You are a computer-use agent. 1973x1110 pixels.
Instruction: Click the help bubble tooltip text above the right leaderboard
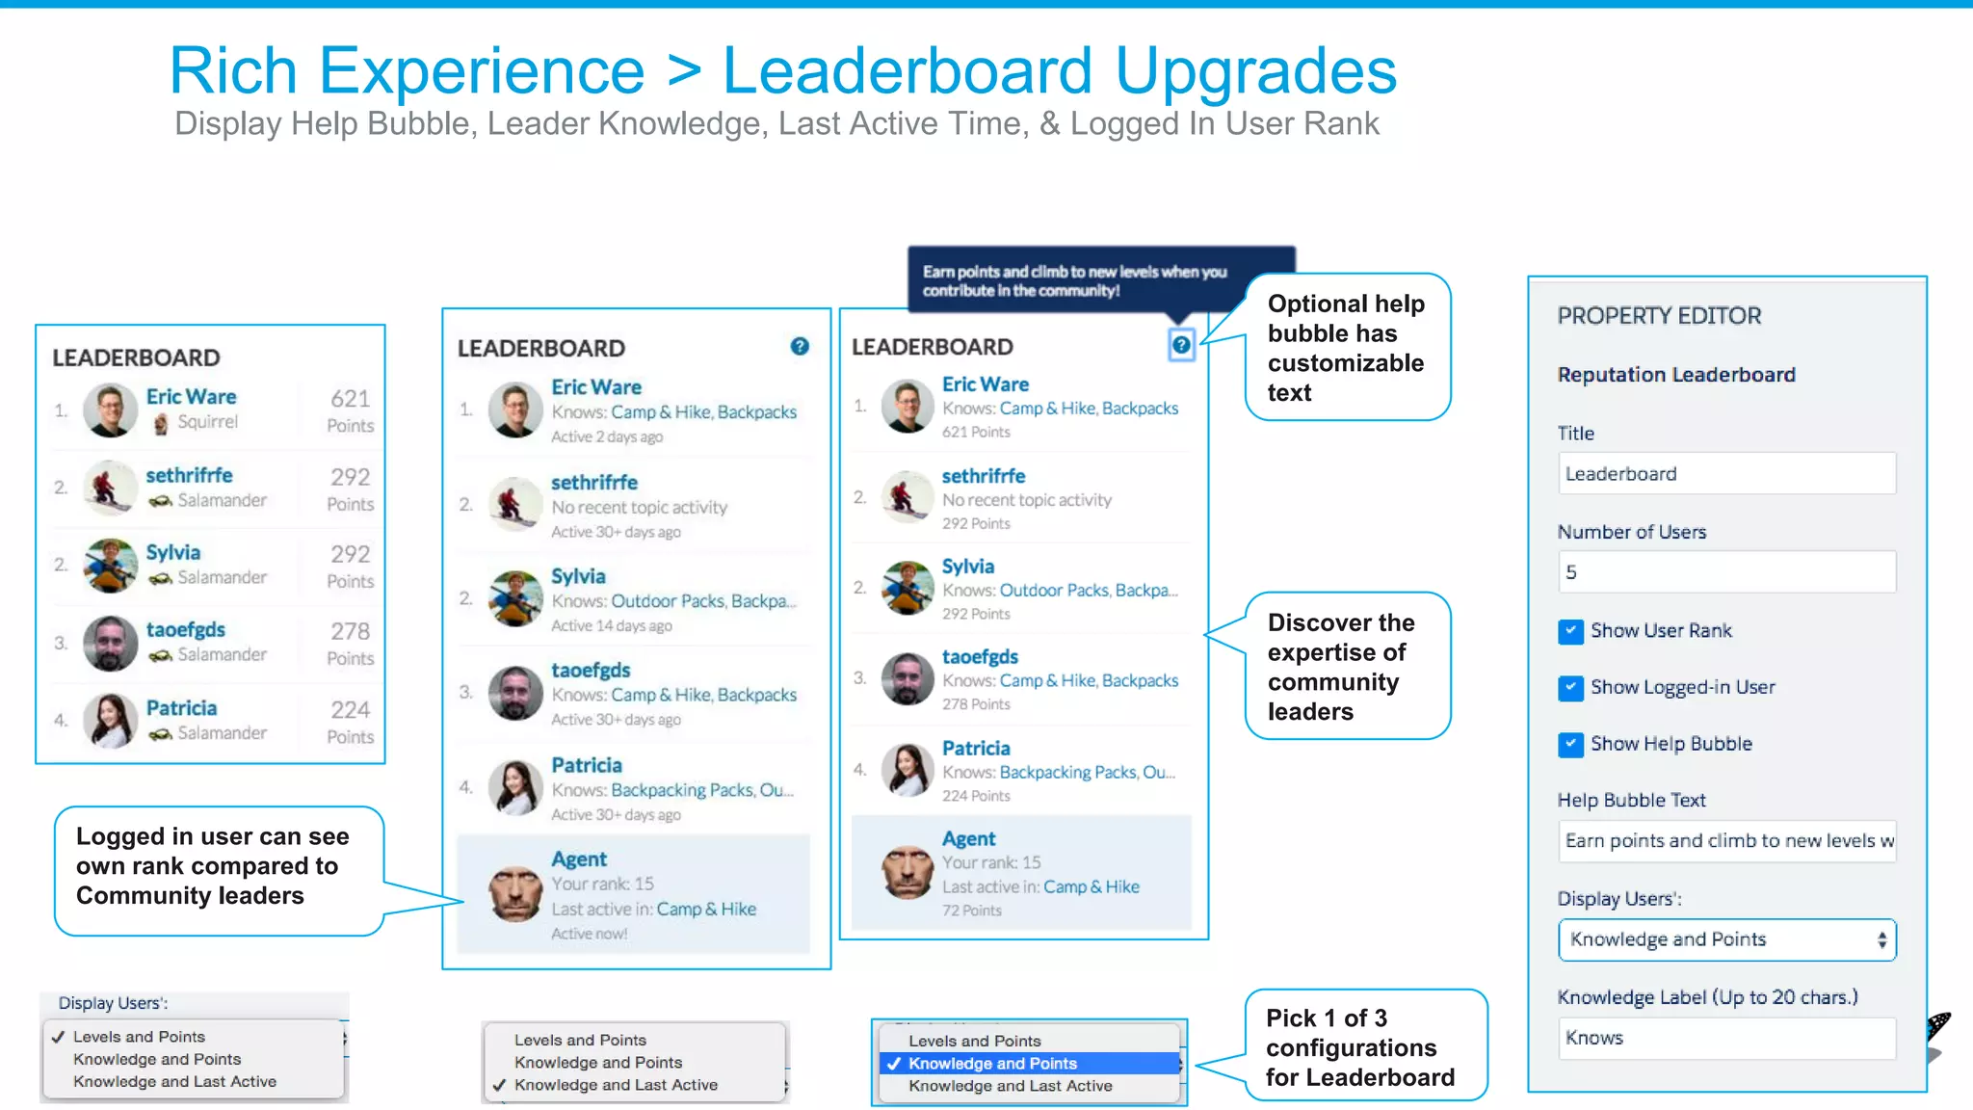point(1074,281)
